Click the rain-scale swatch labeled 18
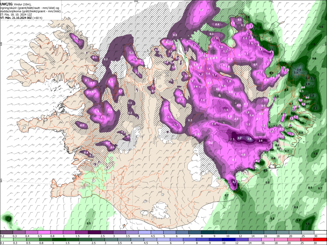 281,239
